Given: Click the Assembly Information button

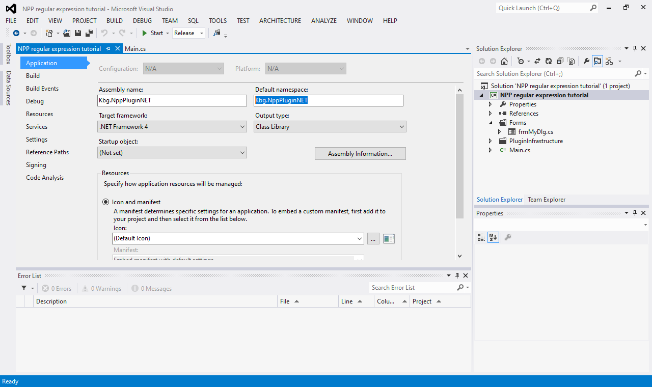Looking at the screenshot, I should click(360, 153).
